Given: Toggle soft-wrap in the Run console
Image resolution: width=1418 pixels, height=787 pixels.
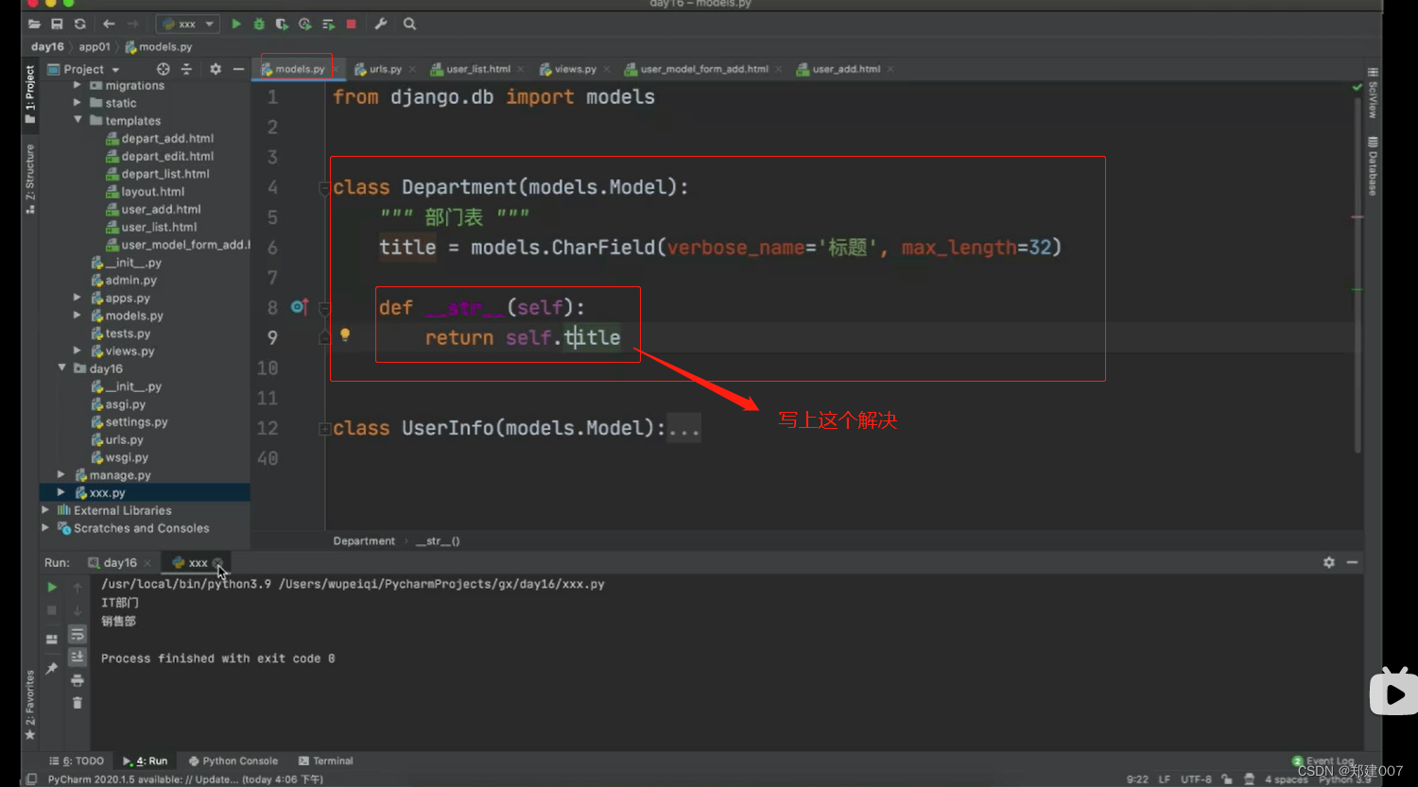Looking at the screenshot, I should tap(78, 634).
